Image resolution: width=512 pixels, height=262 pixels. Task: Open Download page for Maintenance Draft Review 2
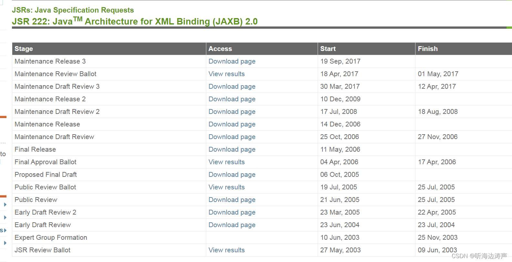click(x=232, y=112)
